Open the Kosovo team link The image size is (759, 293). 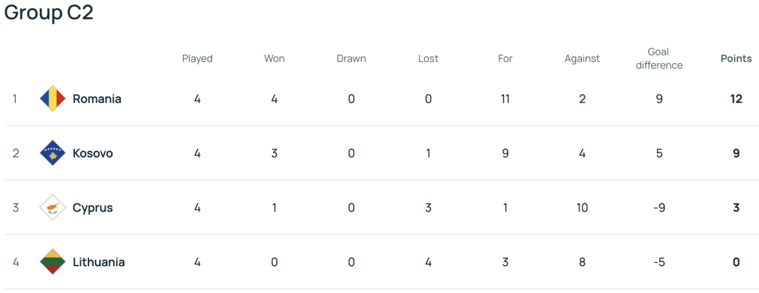coord(93,153)
